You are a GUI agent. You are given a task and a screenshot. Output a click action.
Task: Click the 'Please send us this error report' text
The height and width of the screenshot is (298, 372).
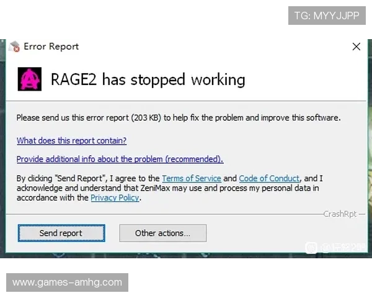179,117
